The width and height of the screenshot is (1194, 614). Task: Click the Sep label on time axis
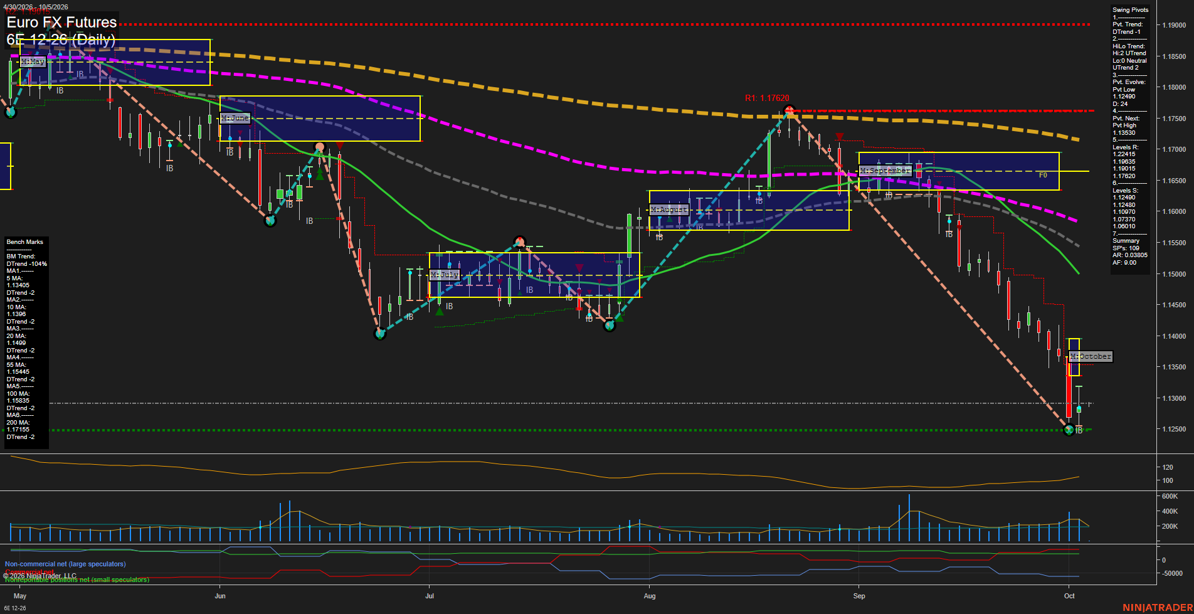coord(859,596)
